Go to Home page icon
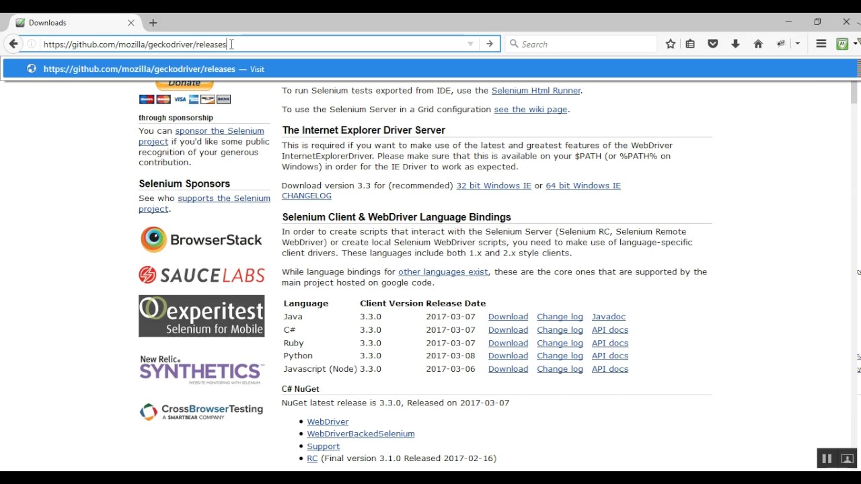The width and height of the screenshot is (861, 484). pos(758,44)
